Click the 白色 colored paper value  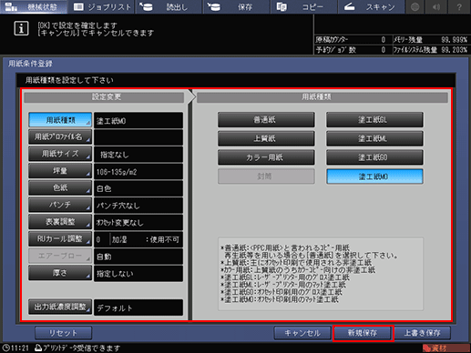coord(138,188)
